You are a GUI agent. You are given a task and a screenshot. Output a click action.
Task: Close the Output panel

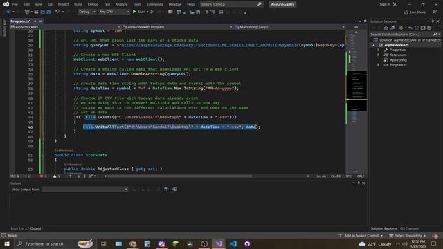(363, 183)
